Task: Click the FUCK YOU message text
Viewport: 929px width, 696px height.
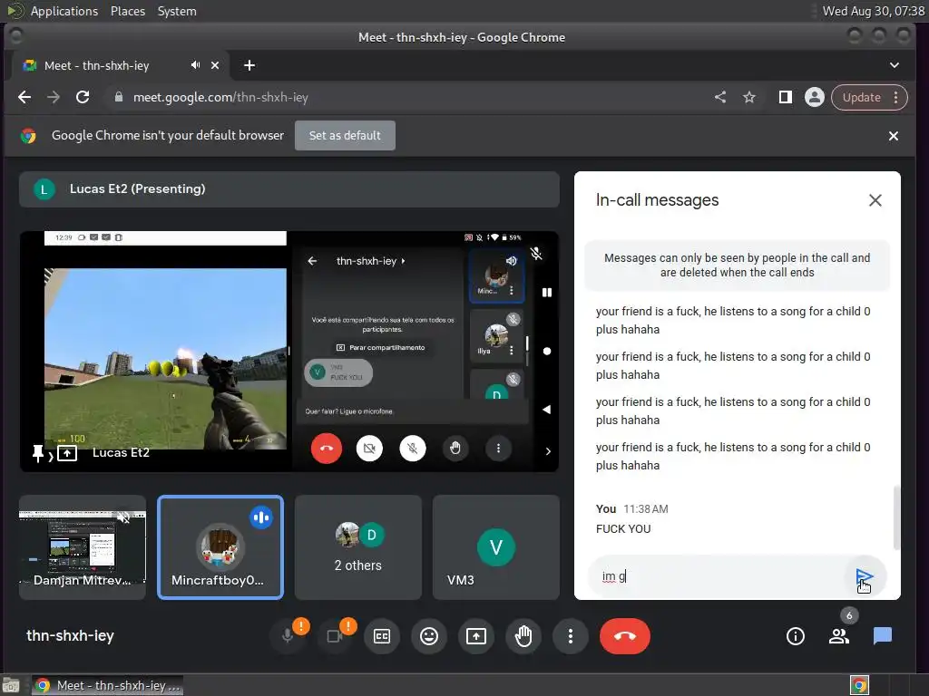Action: [623, 529]
